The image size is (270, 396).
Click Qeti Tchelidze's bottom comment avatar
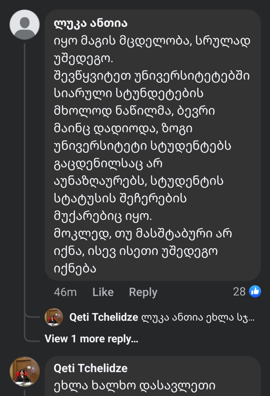[x=24, y=371]
